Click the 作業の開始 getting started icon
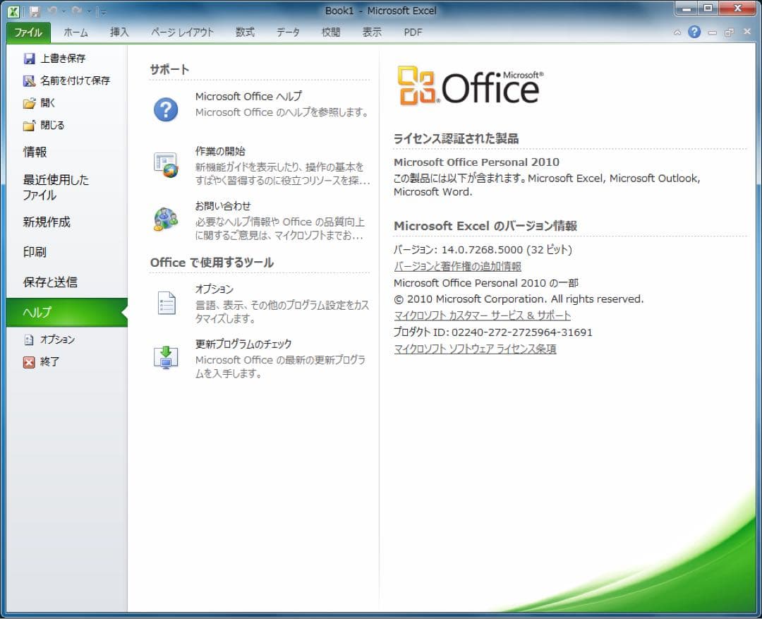762x619 pixels. pyautogui.click(x=166, y=164)
